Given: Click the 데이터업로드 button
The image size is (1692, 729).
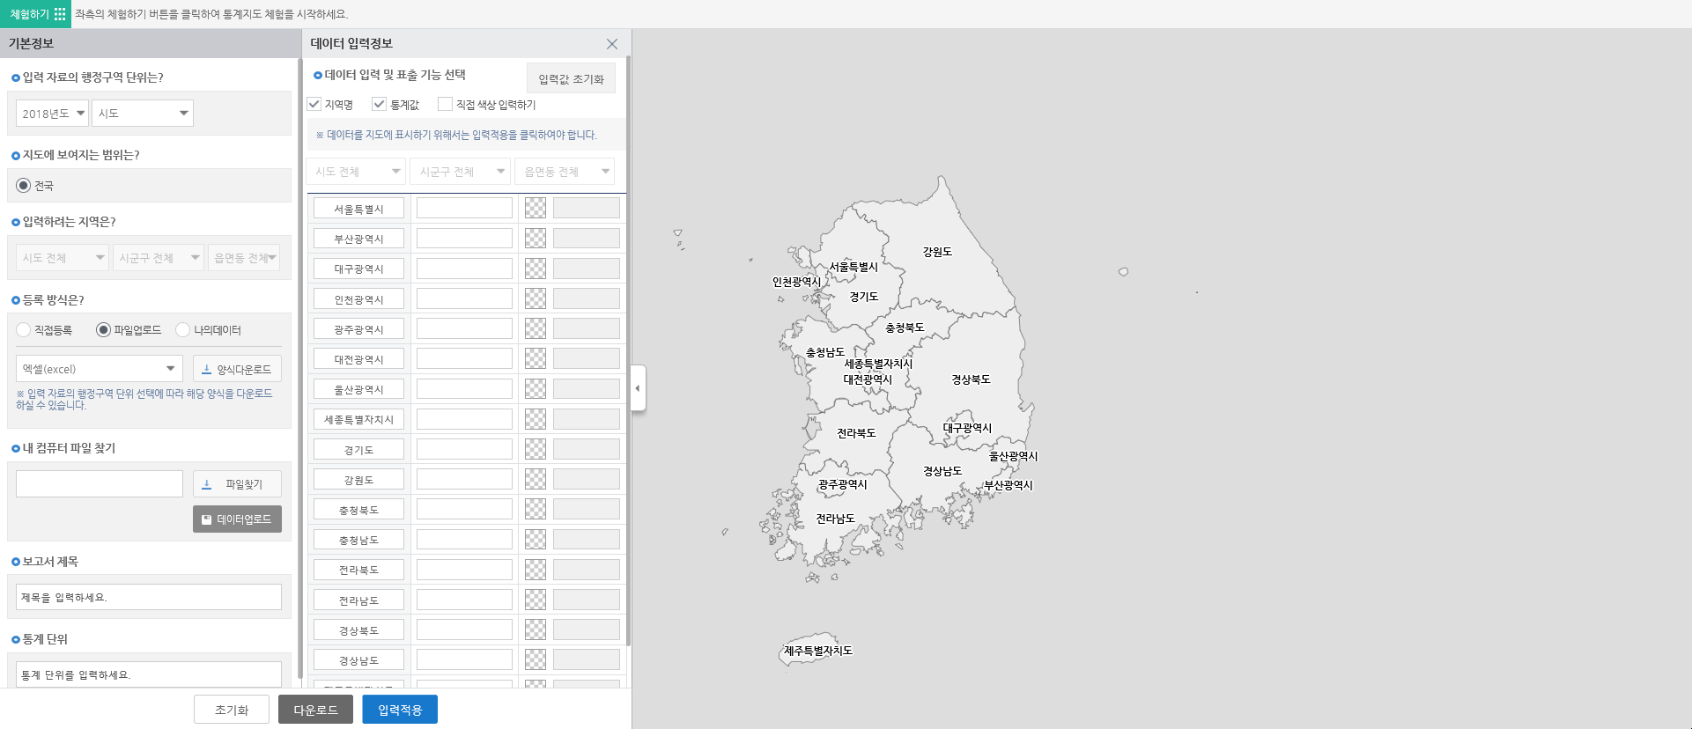Looking at the screenshot, I should [x=237, y=519].
